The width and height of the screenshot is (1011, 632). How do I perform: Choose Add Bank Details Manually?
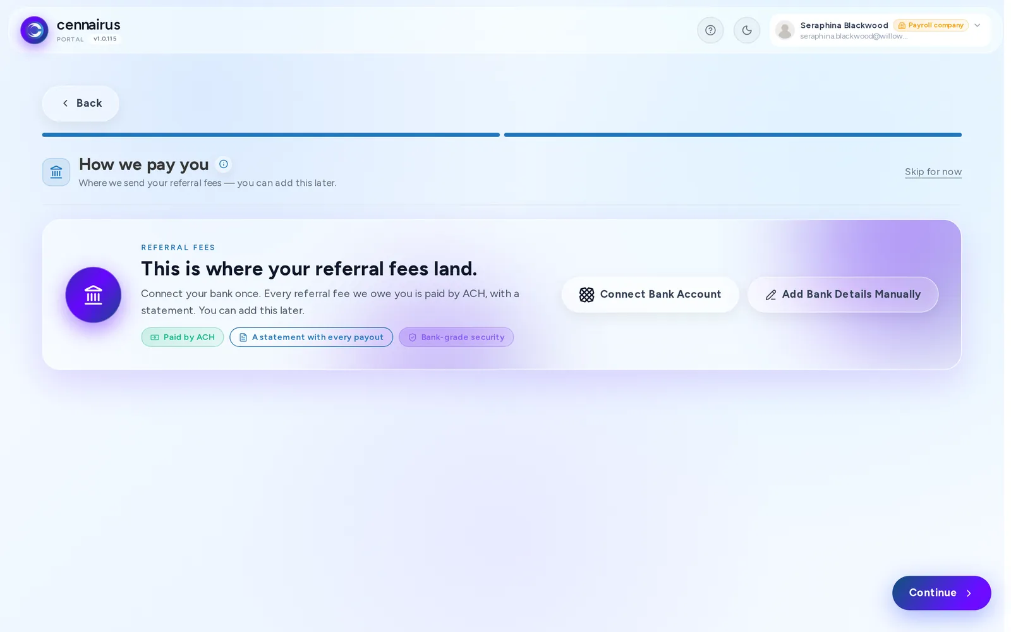[x=843, y=295]
